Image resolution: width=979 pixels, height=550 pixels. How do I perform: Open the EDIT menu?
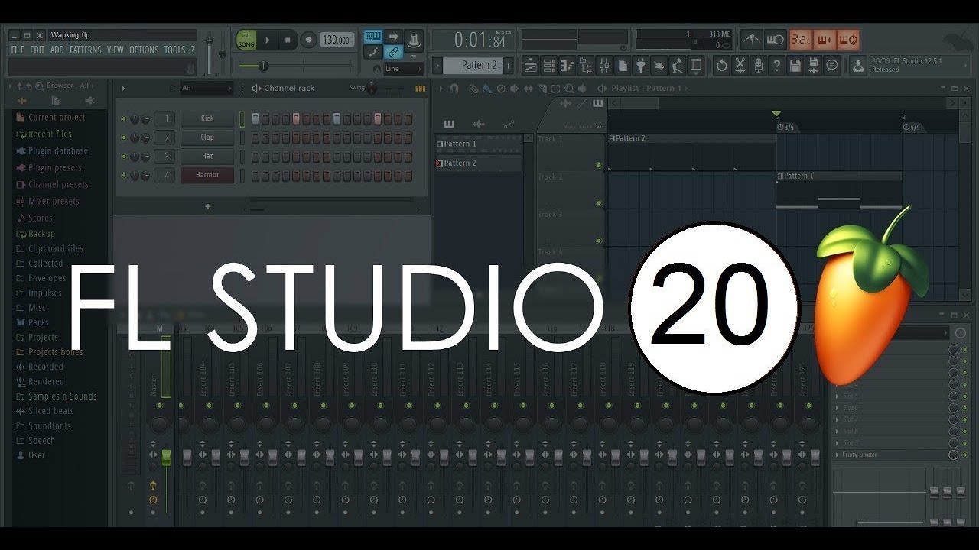(x=37, y=50)
